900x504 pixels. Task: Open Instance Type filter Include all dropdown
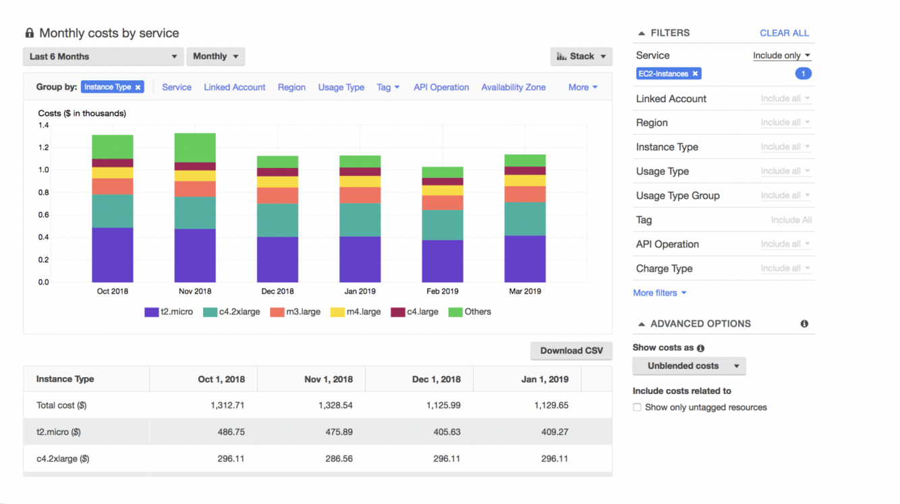tap(785, 147)
